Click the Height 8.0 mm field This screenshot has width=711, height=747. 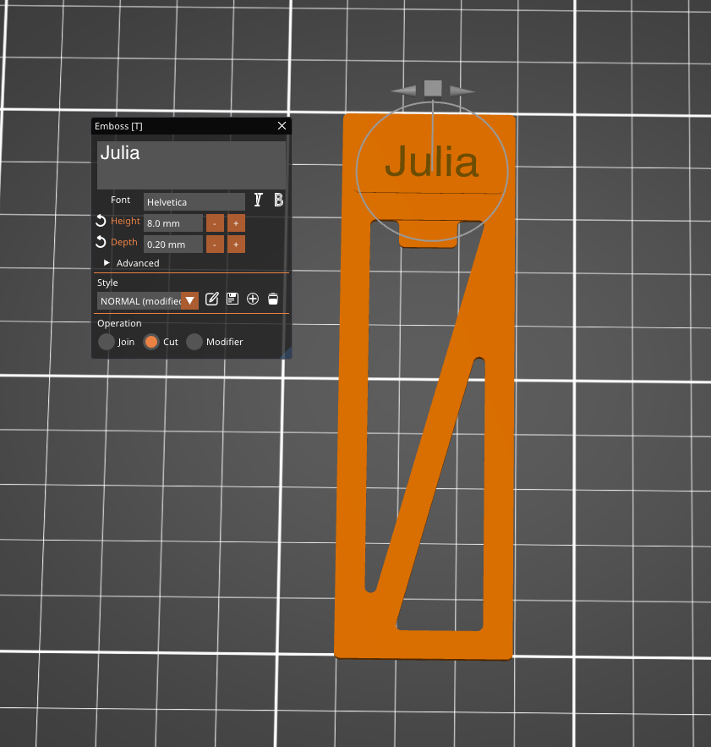pos(173,223)
